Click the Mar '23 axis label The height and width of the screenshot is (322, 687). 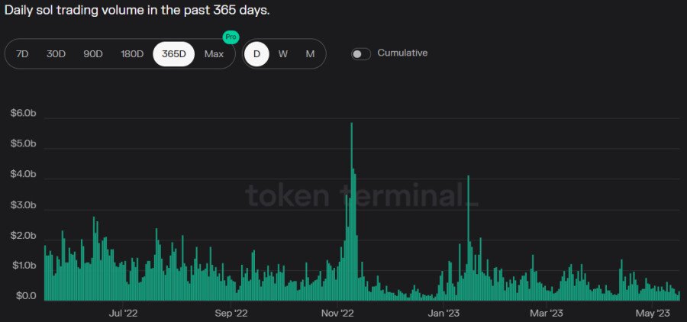pos(547,313)
